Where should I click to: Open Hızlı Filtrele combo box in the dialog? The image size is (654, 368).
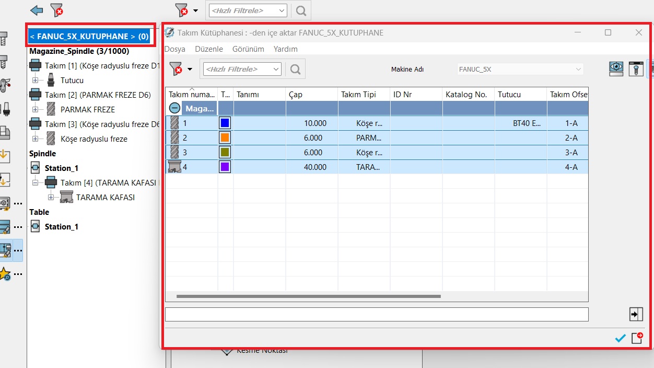(x=242, y=69)
